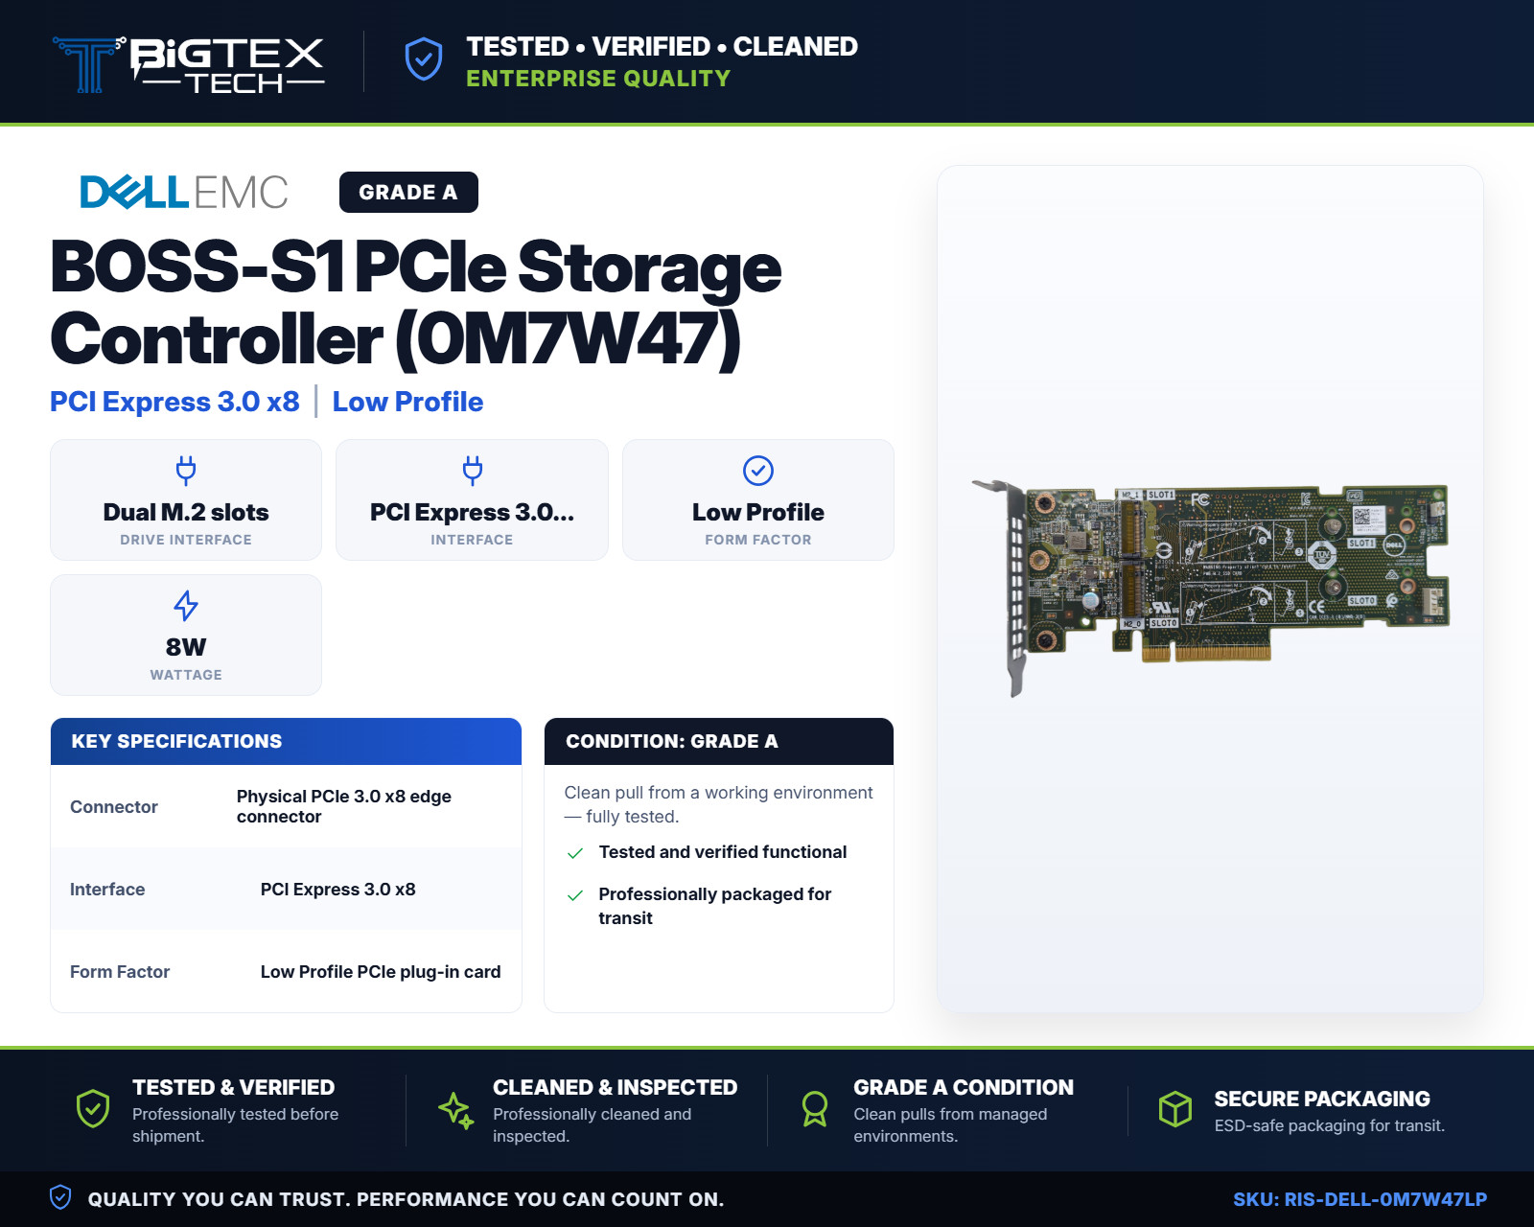This screenshot has height=1227, width=1534.
Task: Click the Condition: Grade A header
Action: point(719,741)
